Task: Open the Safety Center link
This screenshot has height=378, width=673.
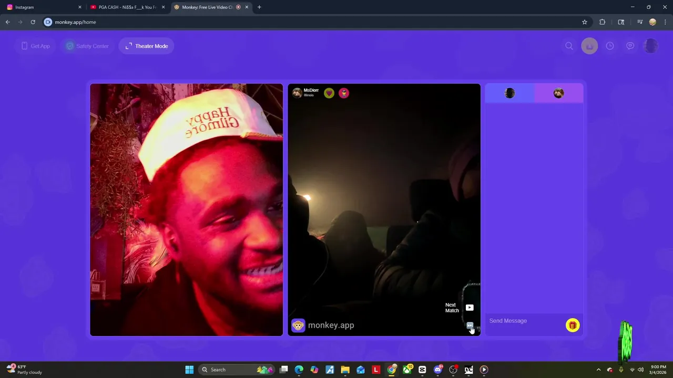Action: click(87, 46)
